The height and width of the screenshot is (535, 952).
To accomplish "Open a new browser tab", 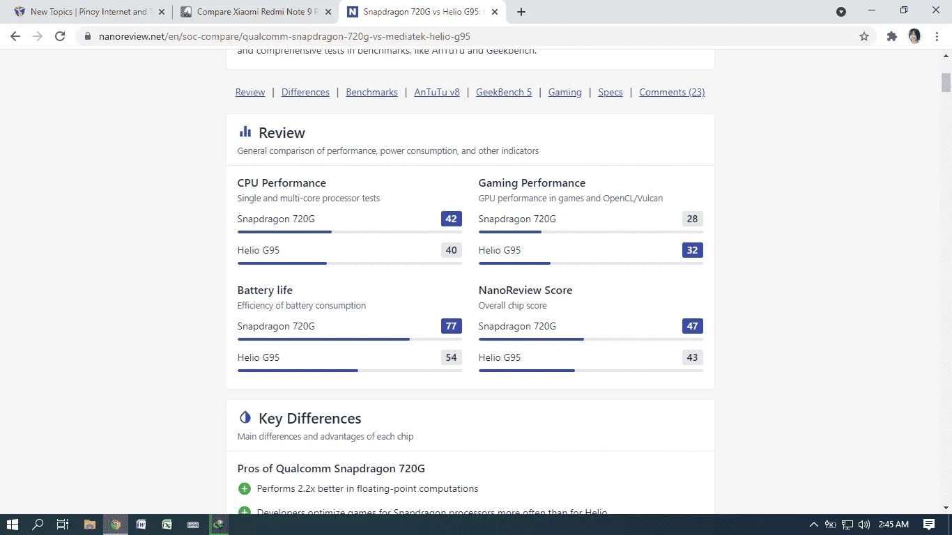I will tap(521, 12).
